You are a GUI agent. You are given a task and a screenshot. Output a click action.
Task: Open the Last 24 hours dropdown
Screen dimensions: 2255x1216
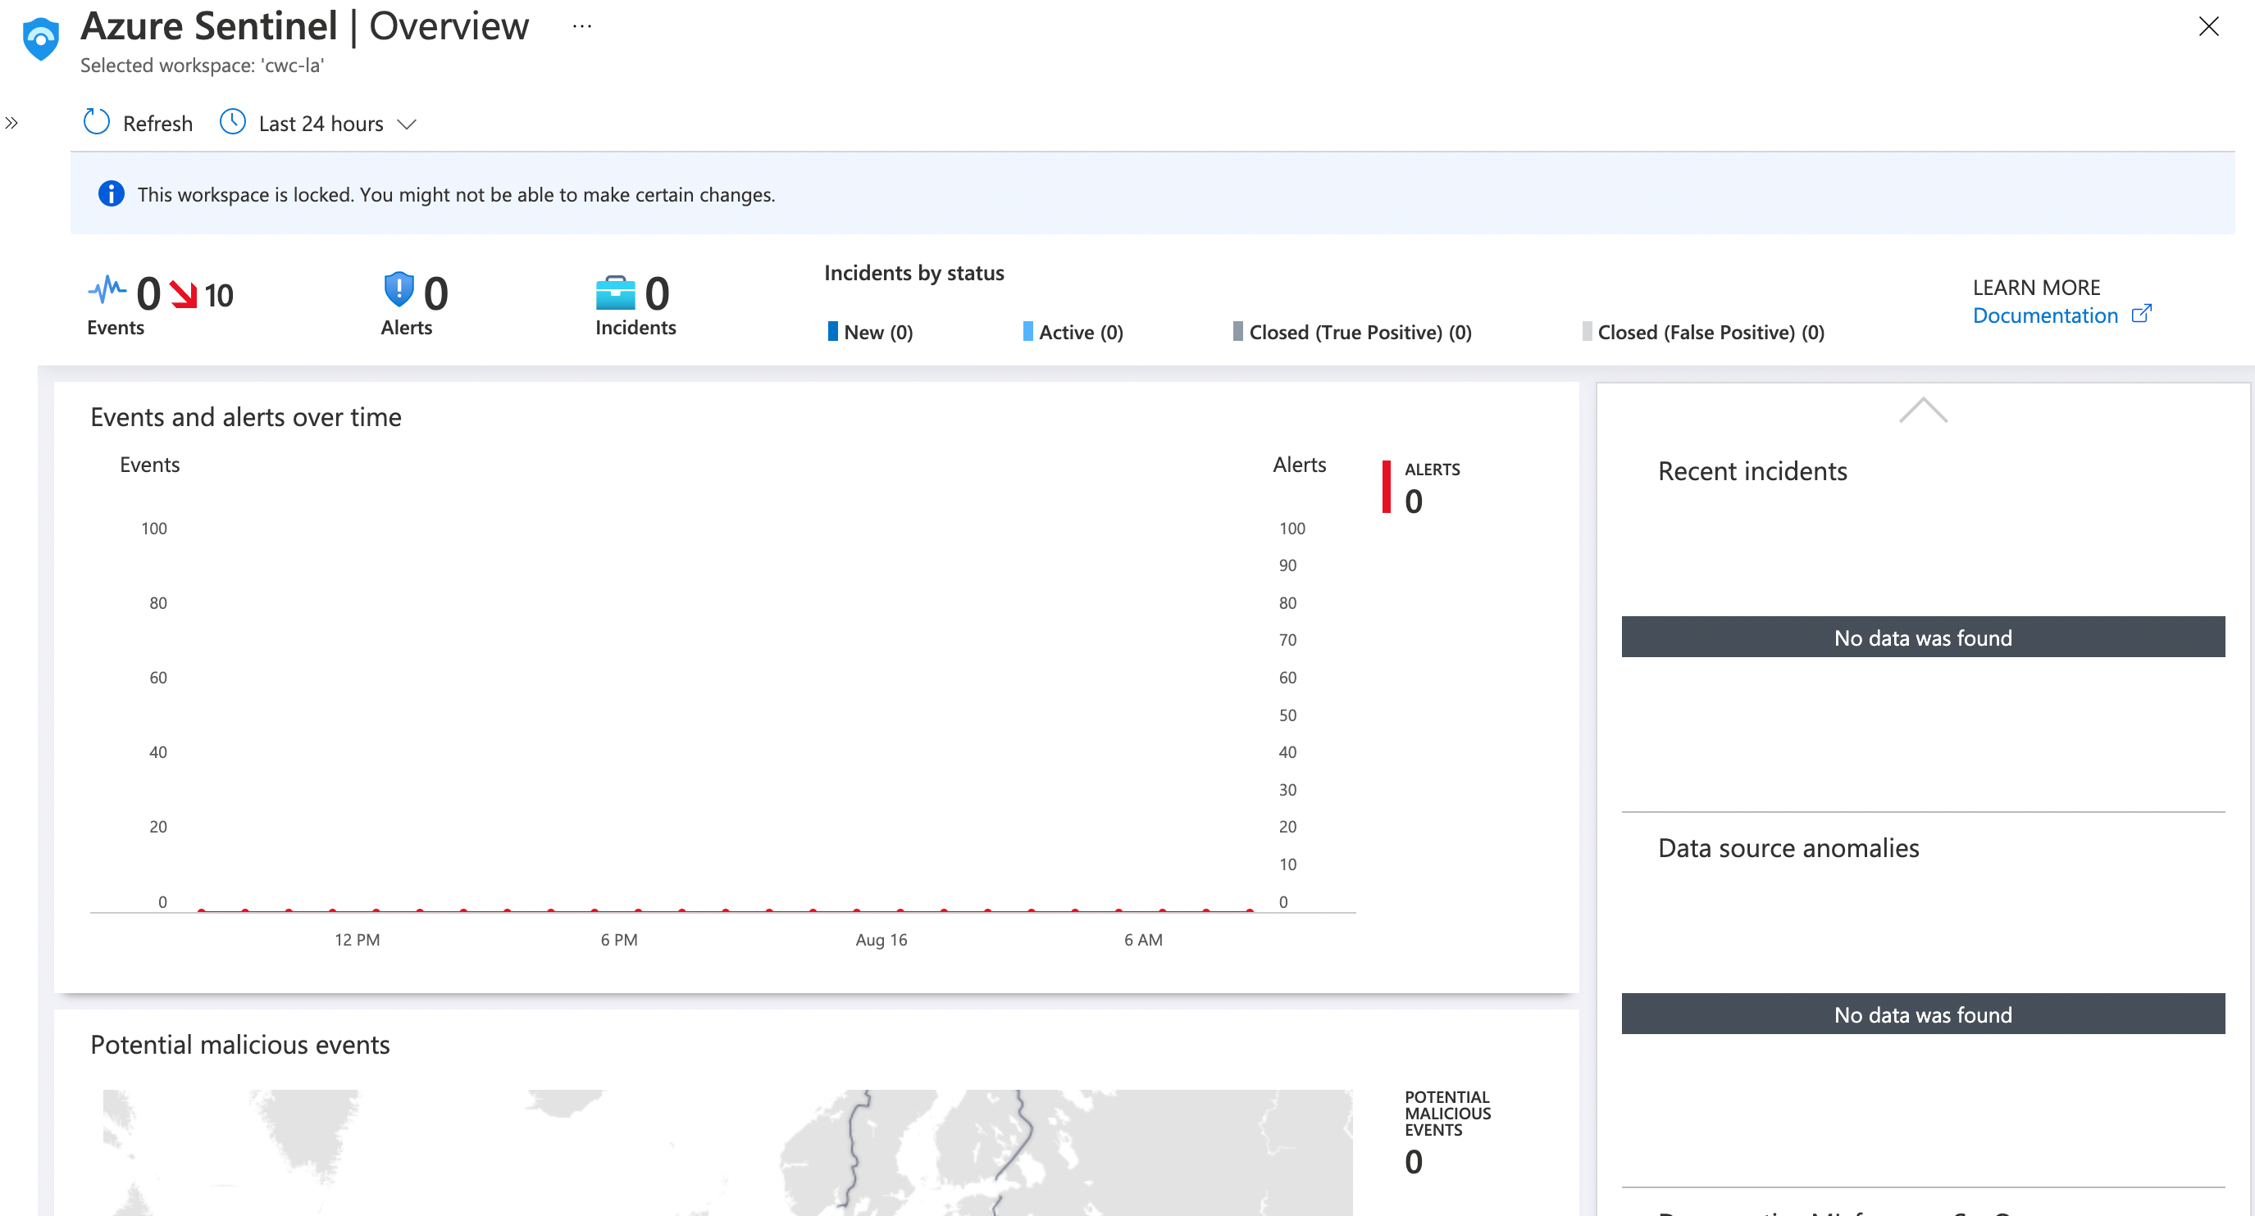tap(319, 122)
